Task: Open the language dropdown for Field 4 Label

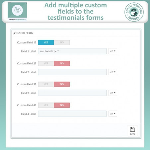Action: (x=113, y=114)
